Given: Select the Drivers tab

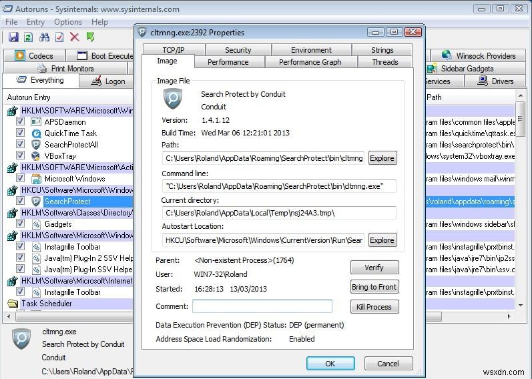Looking at the screenshot, I should coord(495,81).
